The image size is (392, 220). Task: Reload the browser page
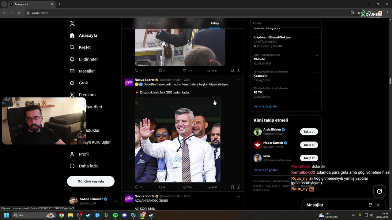(x=19, y=13)
